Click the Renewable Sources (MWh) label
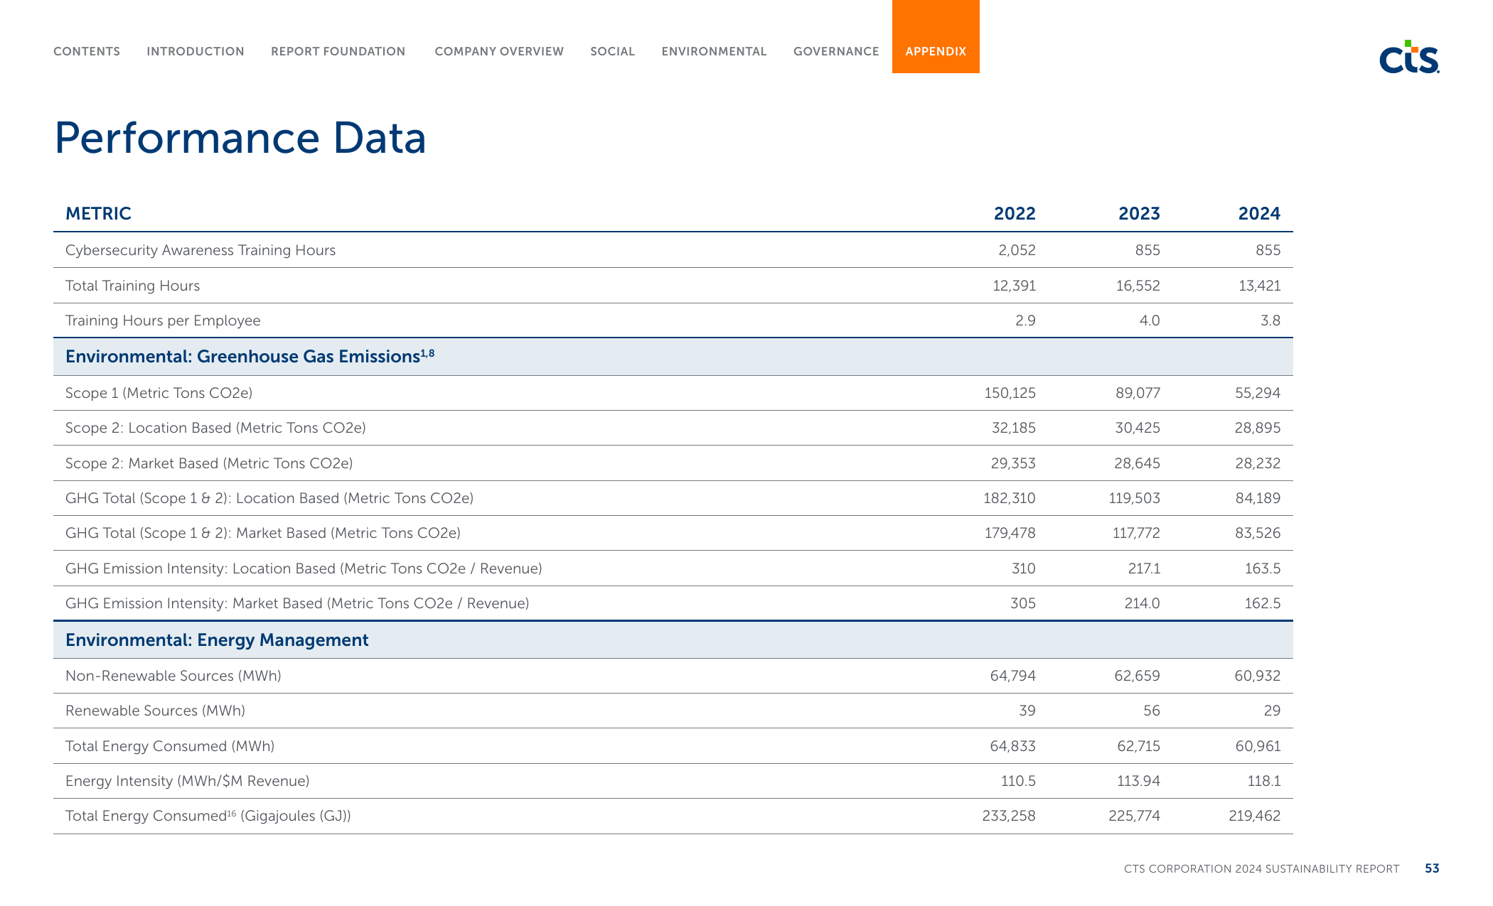 pyautogui.click(x=155, y=711)
